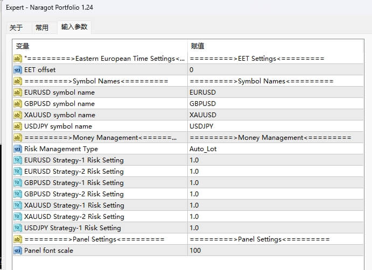Edit EURUSD Strategy-1 Risk Setting value 1.0
Screen dimensions: 372x270
tap(276, 160)
